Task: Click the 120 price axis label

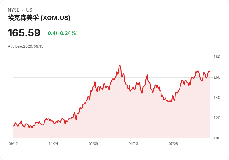Action: [x=217, y=118]
